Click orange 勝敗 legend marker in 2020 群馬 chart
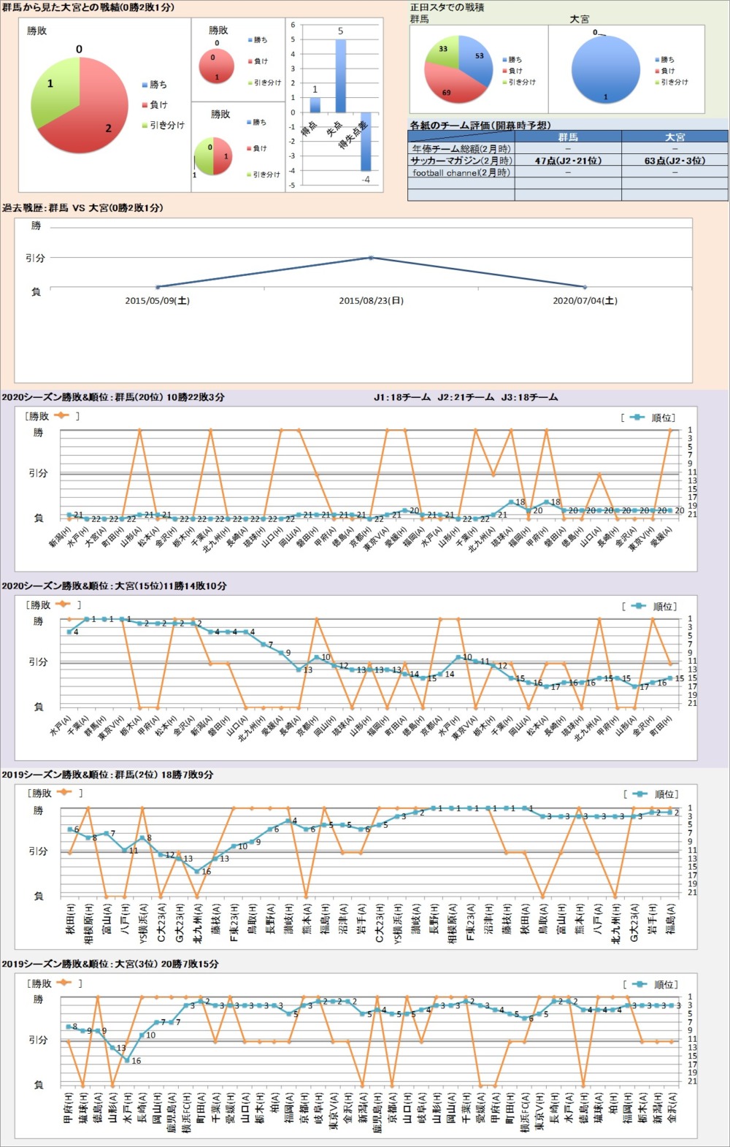 [61, 416]
